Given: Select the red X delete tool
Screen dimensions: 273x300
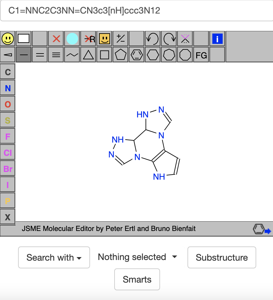Looking at the screenshot, I should tap(56, 39).
